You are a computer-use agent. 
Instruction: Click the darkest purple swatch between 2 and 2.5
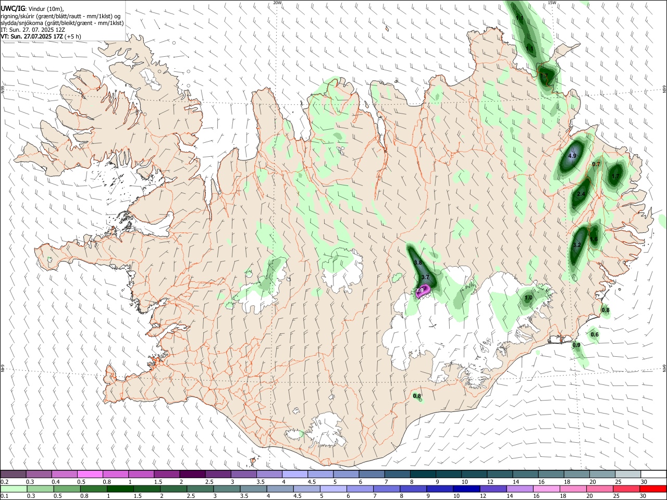pos(192,474)
